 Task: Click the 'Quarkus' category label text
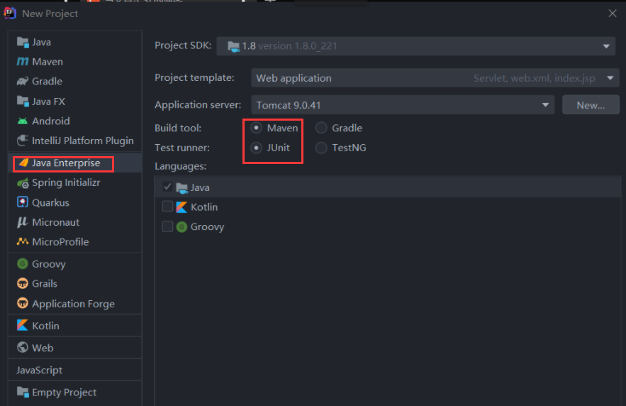pos(50,202)
